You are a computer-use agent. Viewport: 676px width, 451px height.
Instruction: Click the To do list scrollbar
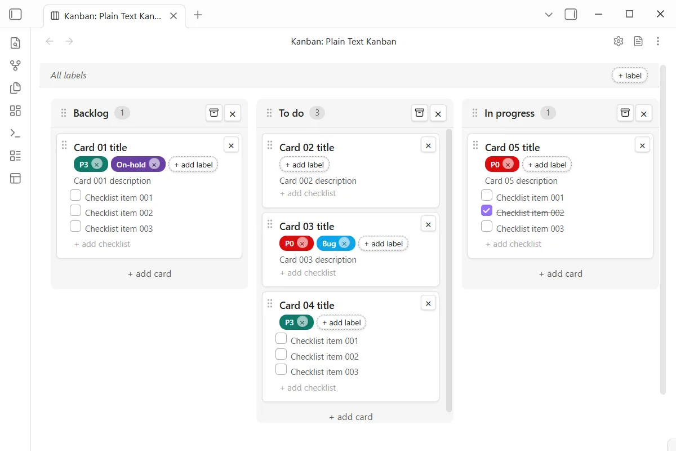(x=449, y=271)
